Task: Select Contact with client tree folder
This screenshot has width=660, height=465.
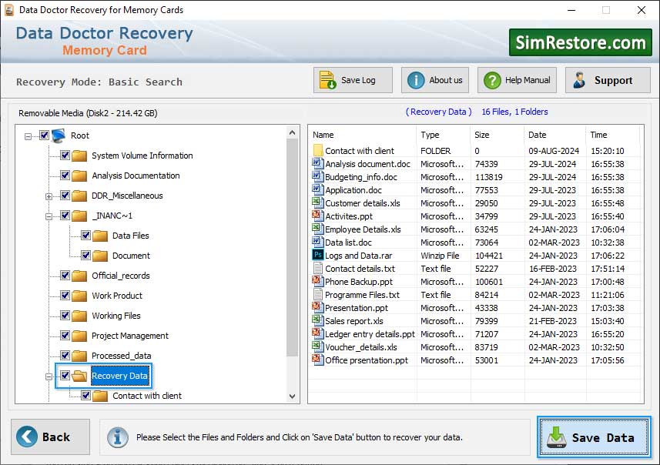Action: click(x=147, y=396)
